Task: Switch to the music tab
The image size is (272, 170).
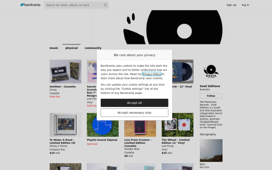Action: 54,48
